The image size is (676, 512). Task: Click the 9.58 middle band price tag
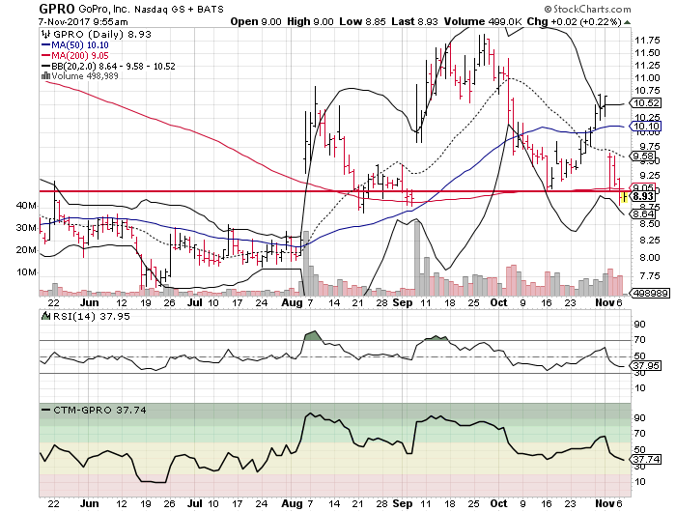[643, 156]
